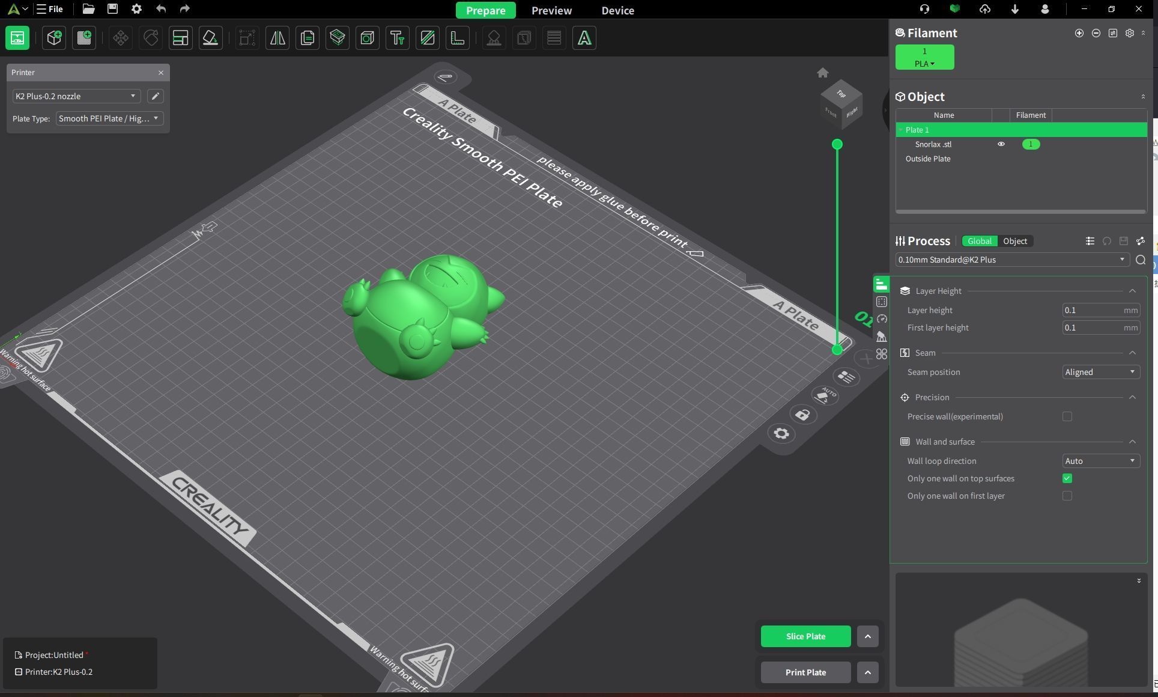Enable Only one wall on first layer
This screenshot has height=697, width=1158.
point(1067,496)
